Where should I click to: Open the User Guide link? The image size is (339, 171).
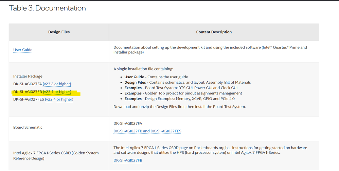click(x=23, y=50)
